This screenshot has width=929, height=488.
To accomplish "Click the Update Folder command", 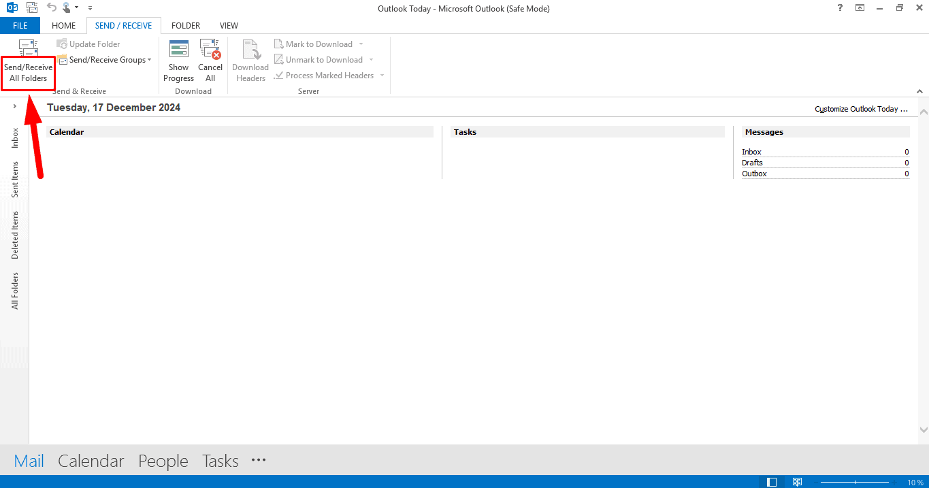I will tap(88, 44).
